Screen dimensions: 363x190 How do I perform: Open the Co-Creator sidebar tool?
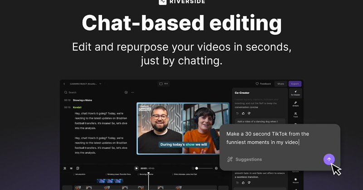pyautogui.click(x=295, y=93)
